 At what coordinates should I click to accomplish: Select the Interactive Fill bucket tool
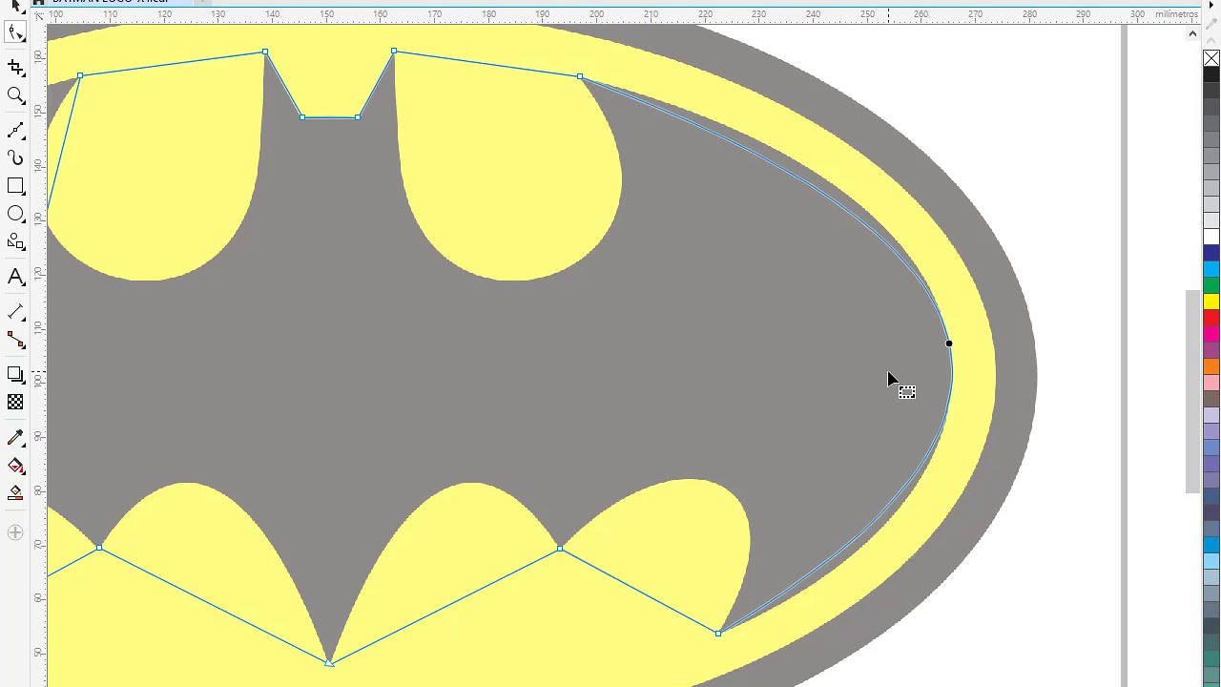tap(15, 466)
